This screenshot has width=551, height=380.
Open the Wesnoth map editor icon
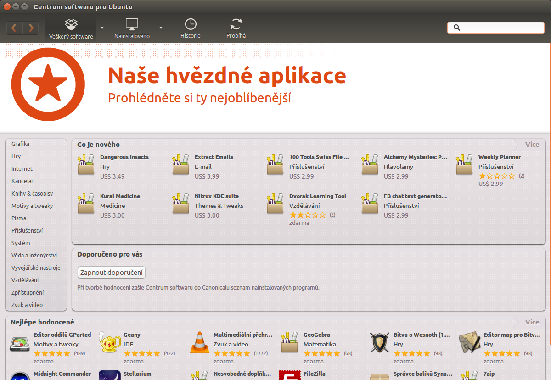[x=469, y=342]
